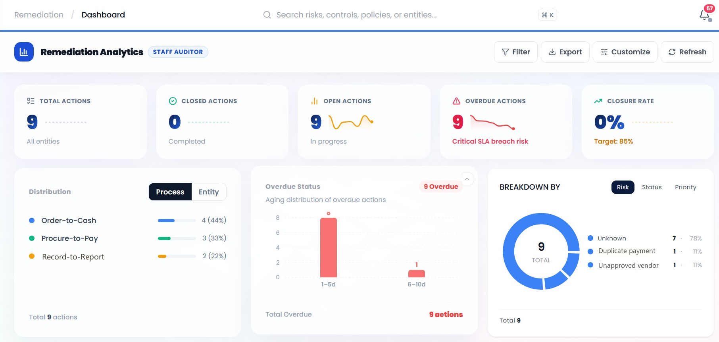Image resolution: width=719 pixels, height=342 pixels.
Task: Click the Record-to-Report progress bar
Action: point(177,256)
